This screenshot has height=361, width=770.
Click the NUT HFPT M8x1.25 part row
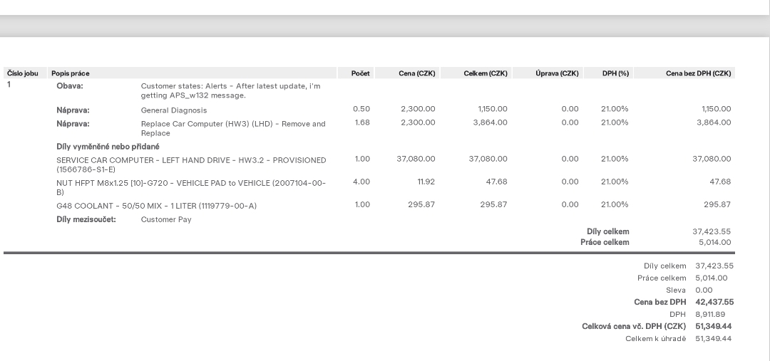(x=369, y=187)
